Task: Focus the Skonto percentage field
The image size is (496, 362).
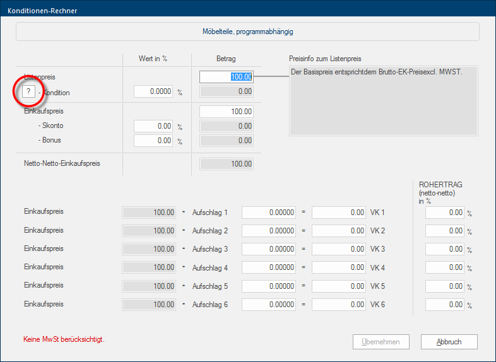Action: [x=153, y=126]
